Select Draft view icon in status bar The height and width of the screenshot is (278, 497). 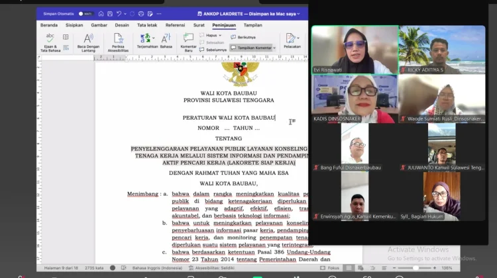pyautogui.click(x=384, y=268)
